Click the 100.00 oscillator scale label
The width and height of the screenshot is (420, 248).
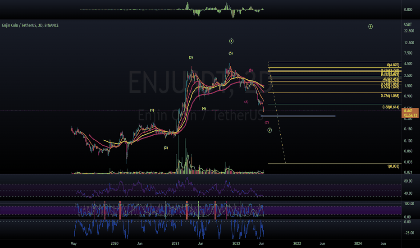[409, 204]
